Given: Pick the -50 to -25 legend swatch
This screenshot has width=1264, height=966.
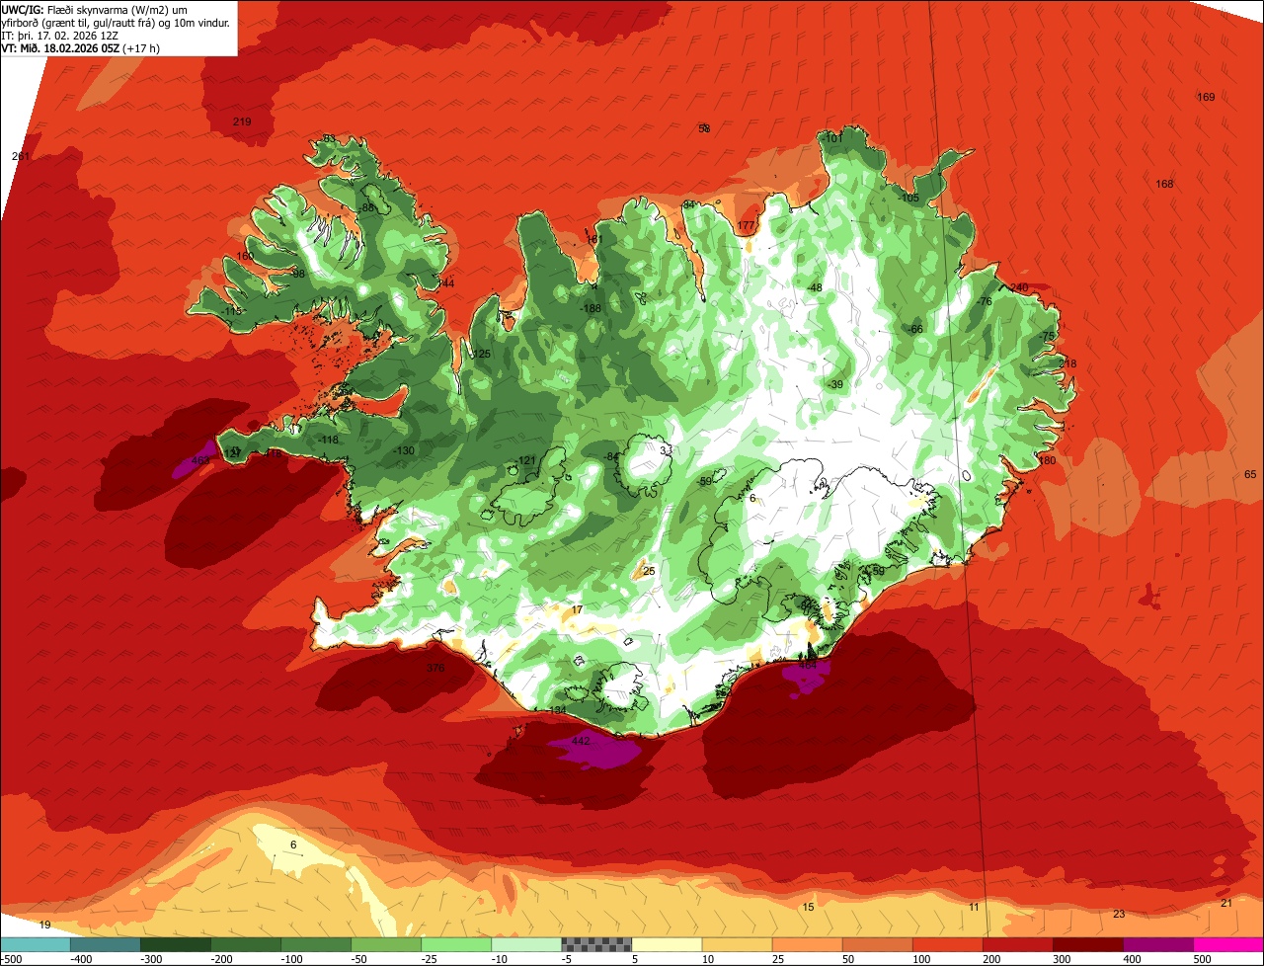Looking at the screenshot, I should (386, 944).
